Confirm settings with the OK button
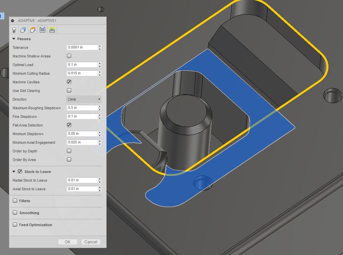Viewport: 343px width, 255px height. (x=67, y=242)
